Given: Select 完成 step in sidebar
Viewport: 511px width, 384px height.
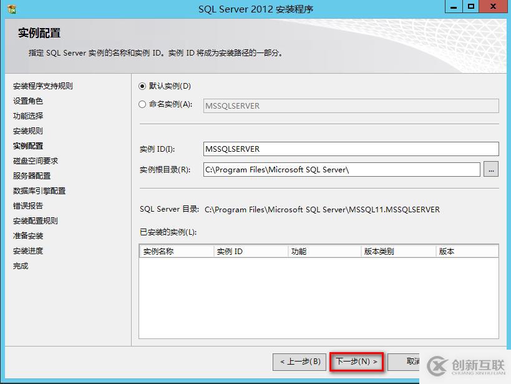Looking at the screenshot, I should point(21,266).
